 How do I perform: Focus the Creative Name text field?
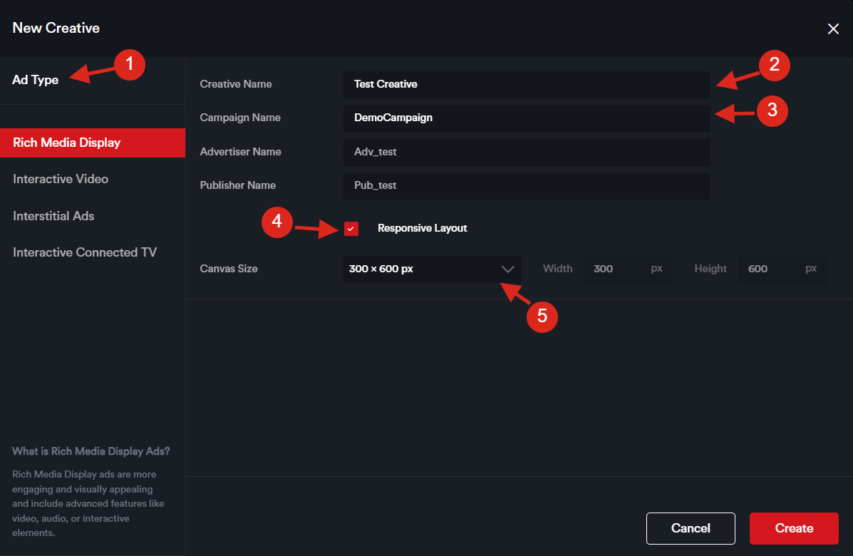coord(526,84)
